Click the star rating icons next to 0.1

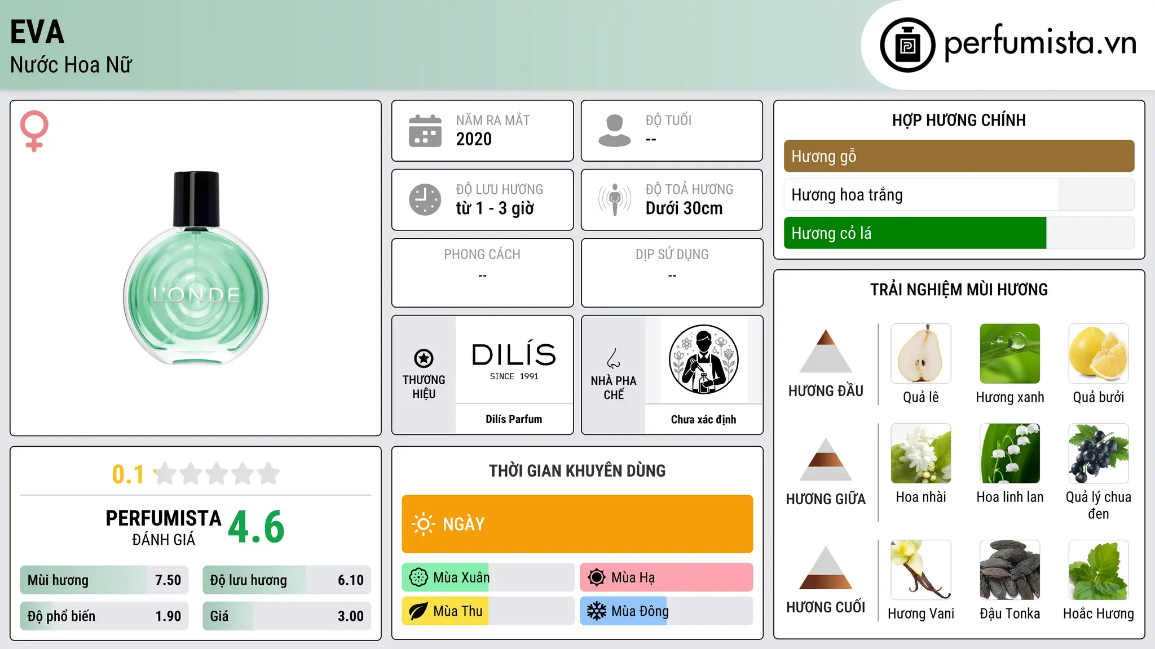tap(217, 474)
